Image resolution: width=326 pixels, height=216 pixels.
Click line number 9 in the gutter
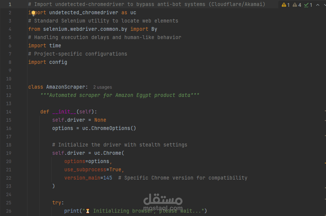click(x=10, y=70)
